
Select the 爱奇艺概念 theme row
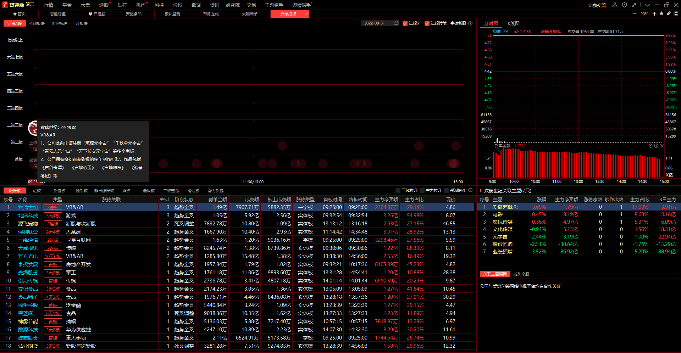(578, 207)
